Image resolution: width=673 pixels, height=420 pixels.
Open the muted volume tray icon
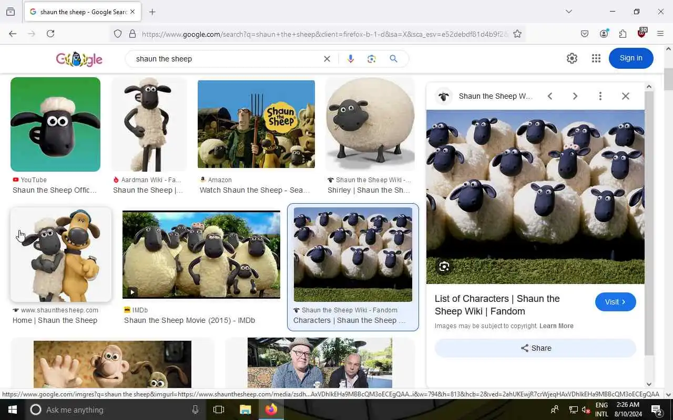(x=586, y=409)
